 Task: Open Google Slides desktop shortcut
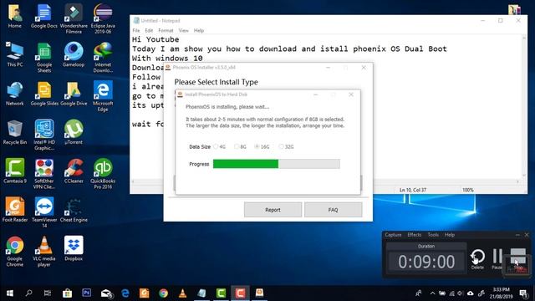coord(44,94)
